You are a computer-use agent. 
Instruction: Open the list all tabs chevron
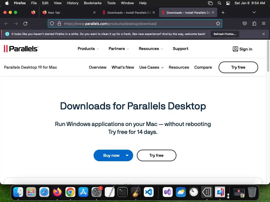(254, 12)
